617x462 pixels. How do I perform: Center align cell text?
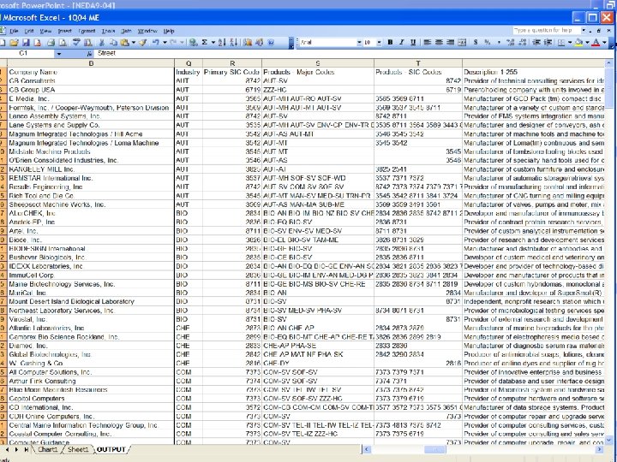[439, 43]
